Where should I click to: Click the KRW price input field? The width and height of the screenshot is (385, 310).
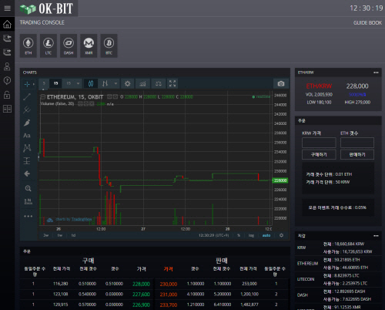[x=319, y=143]
